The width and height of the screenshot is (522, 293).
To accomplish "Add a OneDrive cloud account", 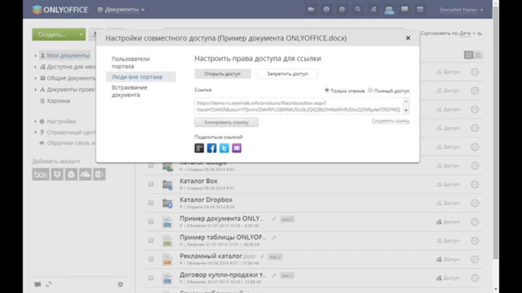I will [85, 174].
